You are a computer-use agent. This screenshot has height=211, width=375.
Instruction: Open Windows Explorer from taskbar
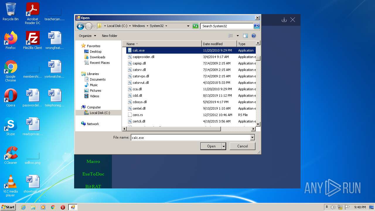(x=33, y=207)
